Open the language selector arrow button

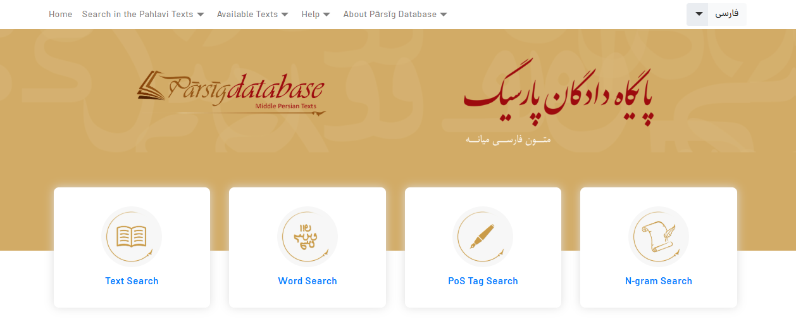(699, 15)
